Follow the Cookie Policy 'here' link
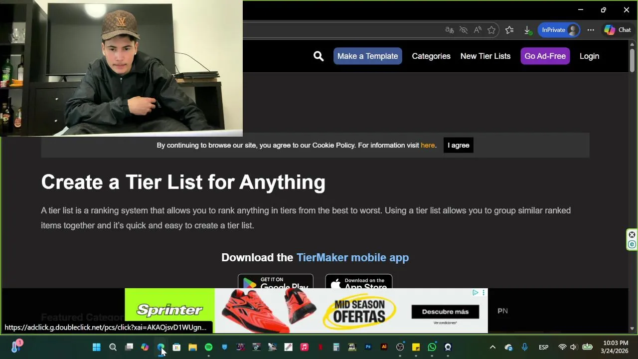 (x=428, y=145)
